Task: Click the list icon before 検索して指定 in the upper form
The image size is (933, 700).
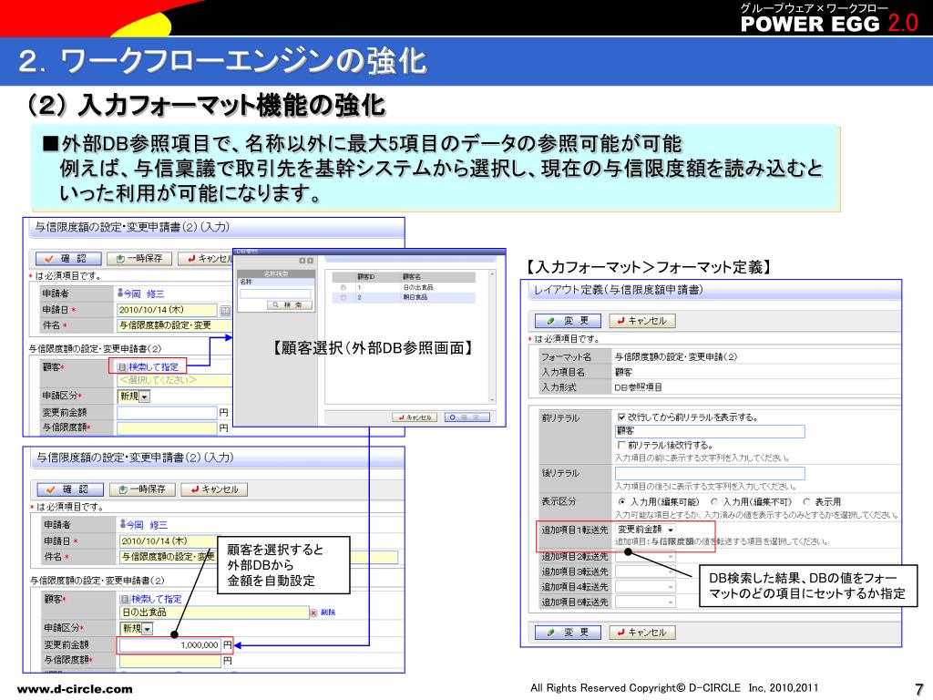Action: point(123,367)
